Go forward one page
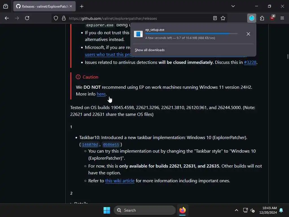 tap(17, 18)
